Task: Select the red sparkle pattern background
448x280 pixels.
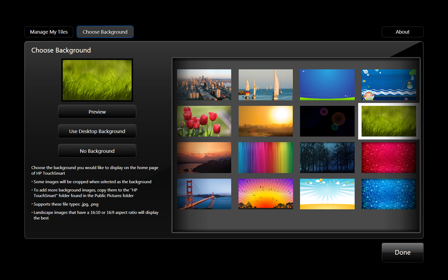Action: (x=388, y=157)
